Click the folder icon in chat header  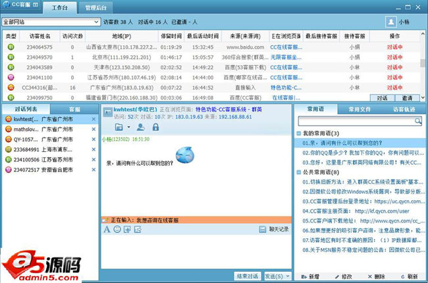119,127
